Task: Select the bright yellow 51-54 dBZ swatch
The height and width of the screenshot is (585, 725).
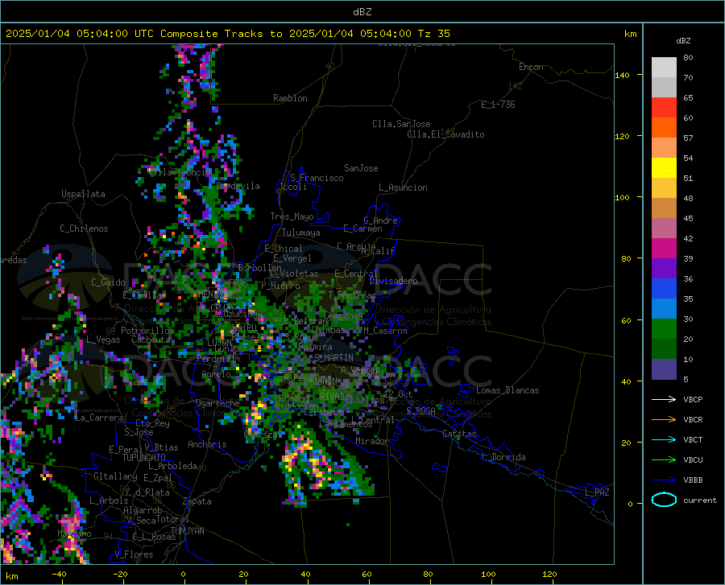Action: (x=664, y=167)
